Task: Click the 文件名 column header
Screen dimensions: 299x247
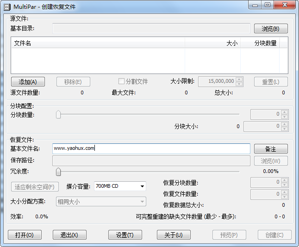Action: tap(97, 43)
